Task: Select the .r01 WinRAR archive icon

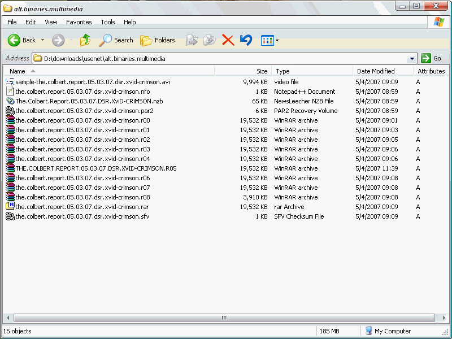Action: 10,130
